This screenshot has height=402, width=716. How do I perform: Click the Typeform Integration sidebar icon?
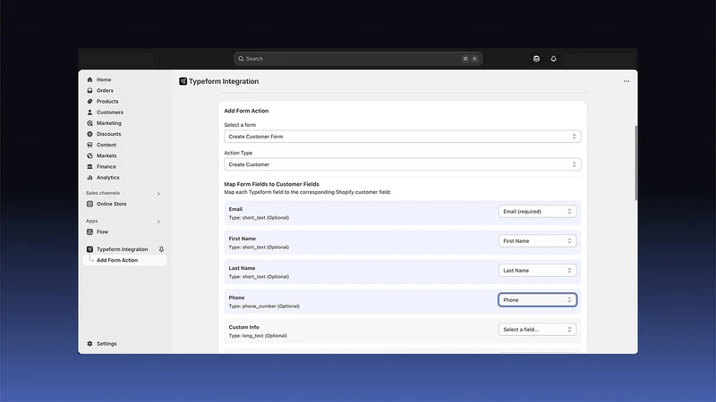tap(89, 249)
